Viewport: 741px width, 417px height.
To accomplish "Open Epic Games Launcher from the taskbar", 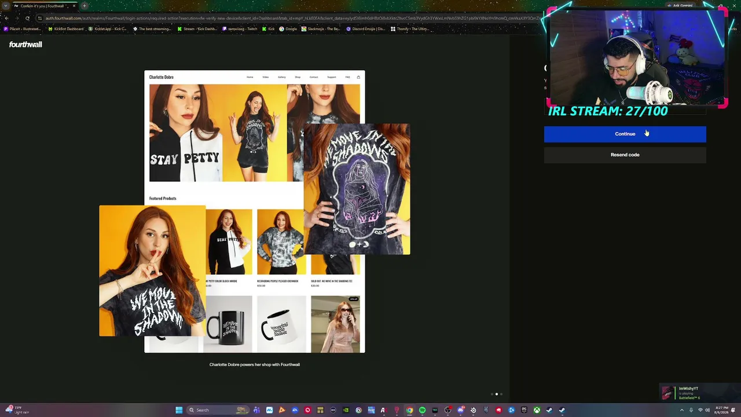I will (524, 410).
